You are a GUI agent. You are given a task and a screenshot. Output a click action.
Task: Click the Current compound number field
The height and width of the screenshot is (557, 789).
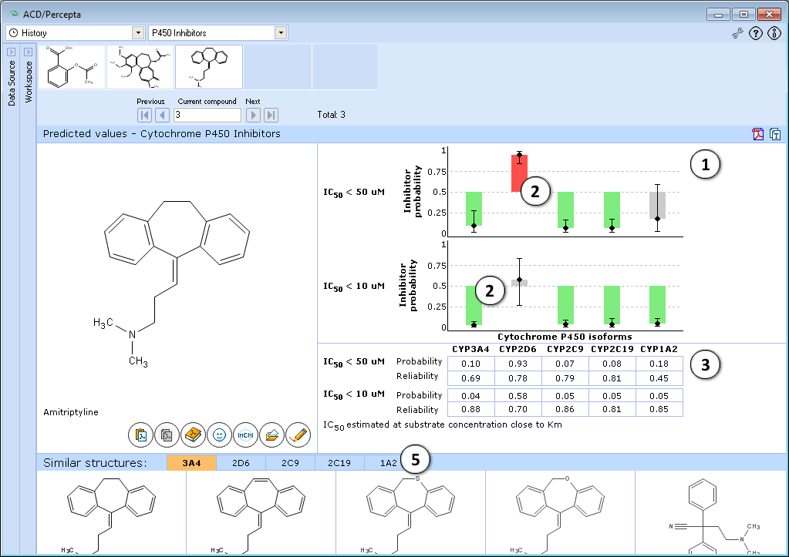(207, 115)
